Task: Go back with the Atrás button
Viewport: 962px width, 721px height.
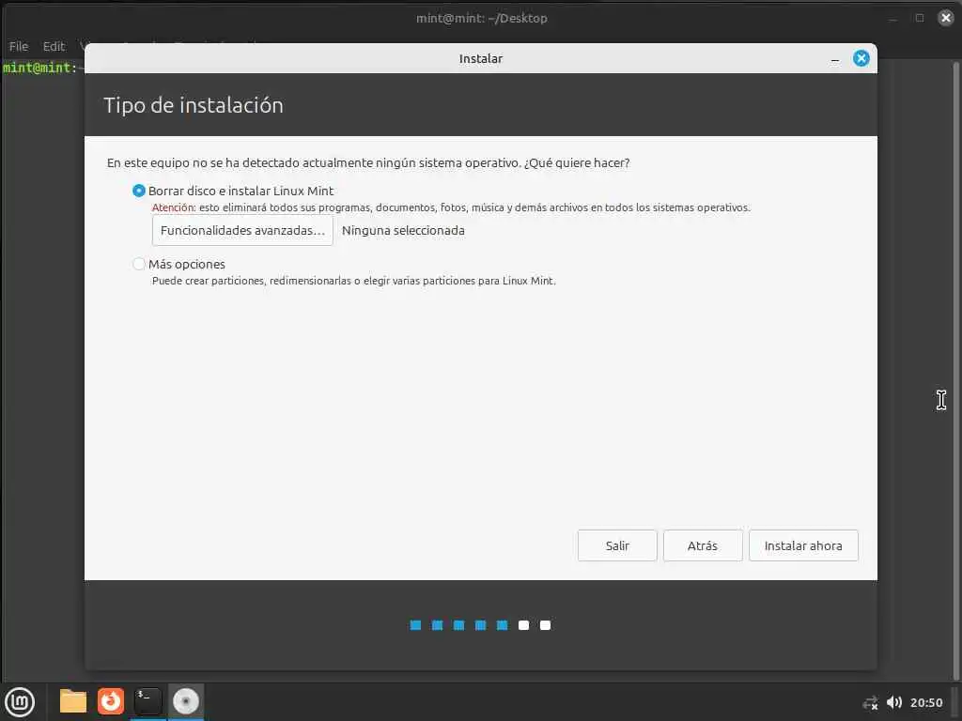Action: click(x=703, y=545)
